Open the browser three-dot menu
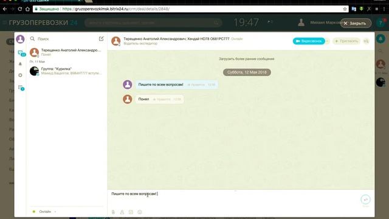This screenshot has width=389, height=219. click(x=384, y=9)
